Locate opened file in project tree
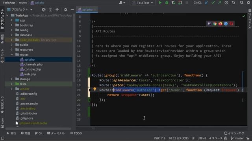Viewport: 252px width, 141px height. pos(44,9)
